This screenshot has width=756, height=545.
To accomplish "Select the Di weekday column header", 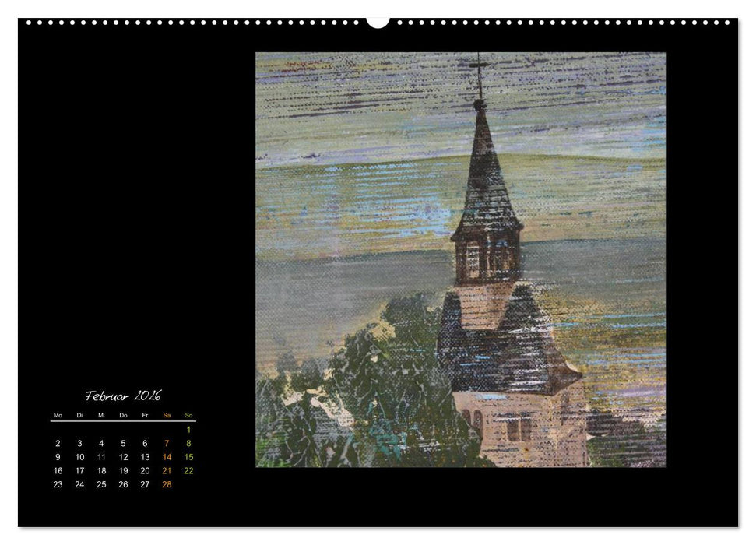I will pyautogui.click(x=79, y=416).
